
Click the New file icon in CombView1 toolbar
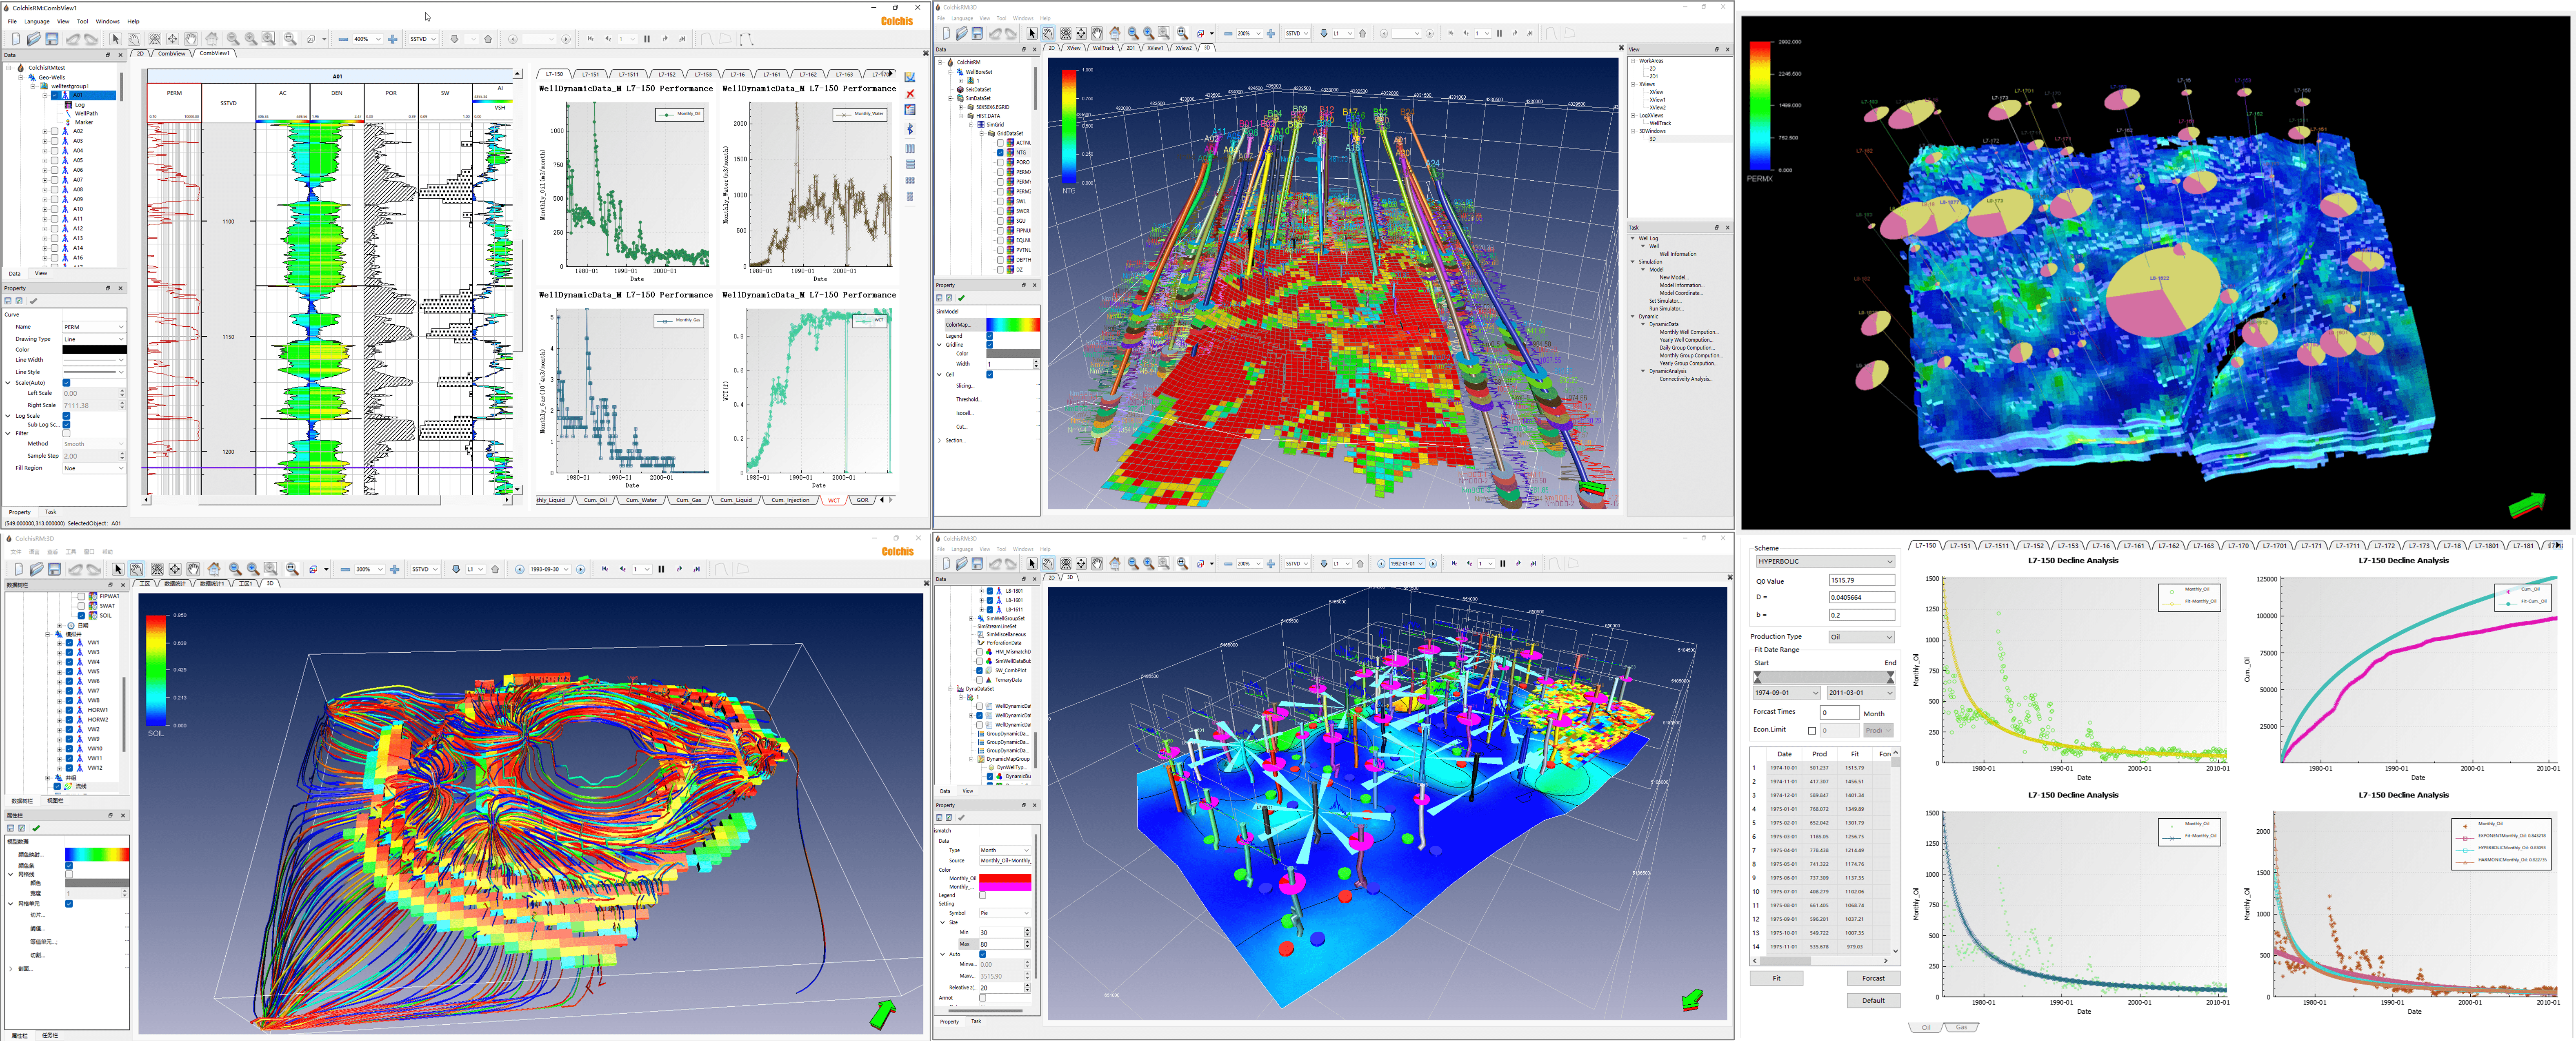point(15,39)
